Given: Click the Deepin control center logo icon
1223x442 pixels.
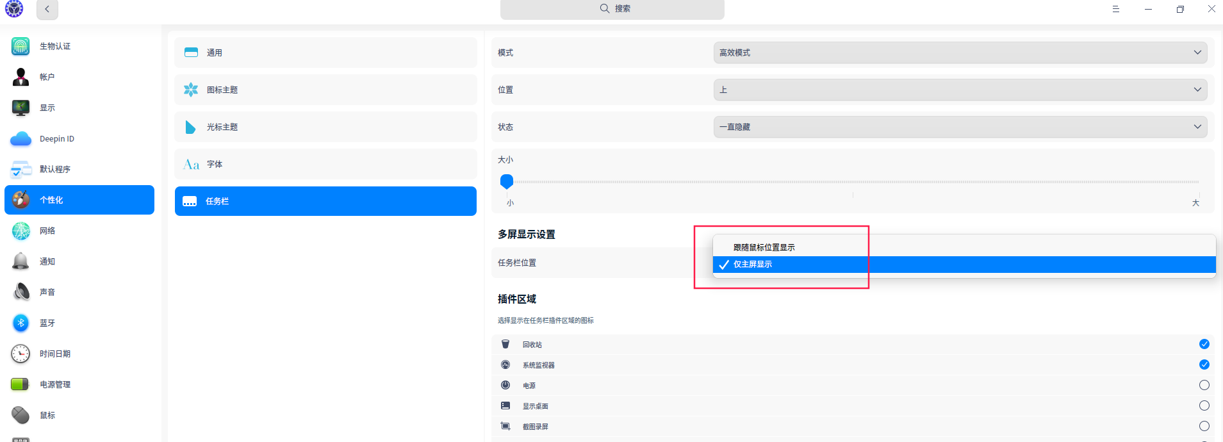Looking at the screenshot, I should pyautogui.click(x=14, y=9).
